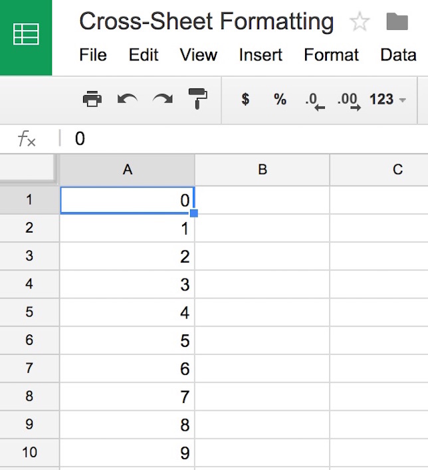The image size is (428, 470).
Task: Select column C header
Action: point(379,170)
